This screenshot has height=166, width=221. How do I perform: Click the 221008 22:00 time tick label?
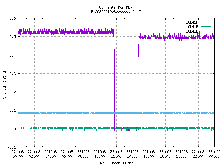tap(198, 154)
